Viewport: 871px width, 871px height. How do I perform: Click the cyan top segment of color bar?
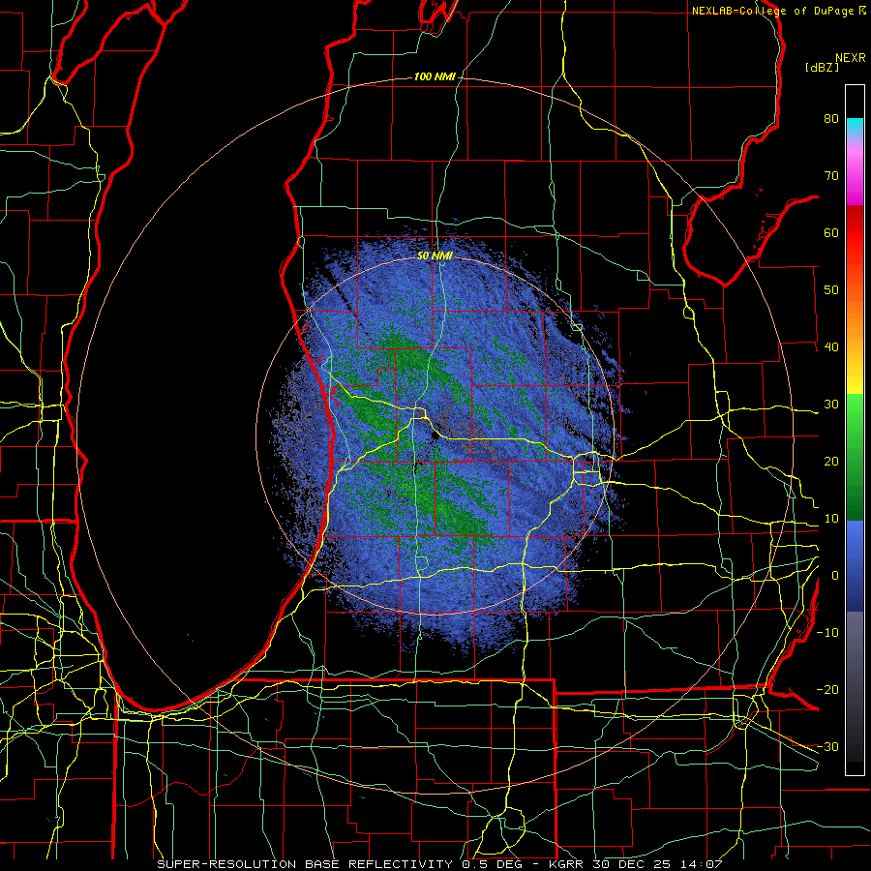pyautogui.click(x=855, y=126)
